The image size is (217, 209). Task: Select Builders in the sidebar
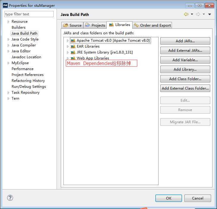19,27
